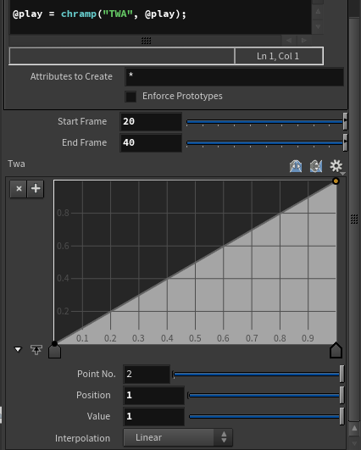The image size is (361, 450).
Task: Click the Interpolation label
Action: pyautogui.click(x=83, y=438)
